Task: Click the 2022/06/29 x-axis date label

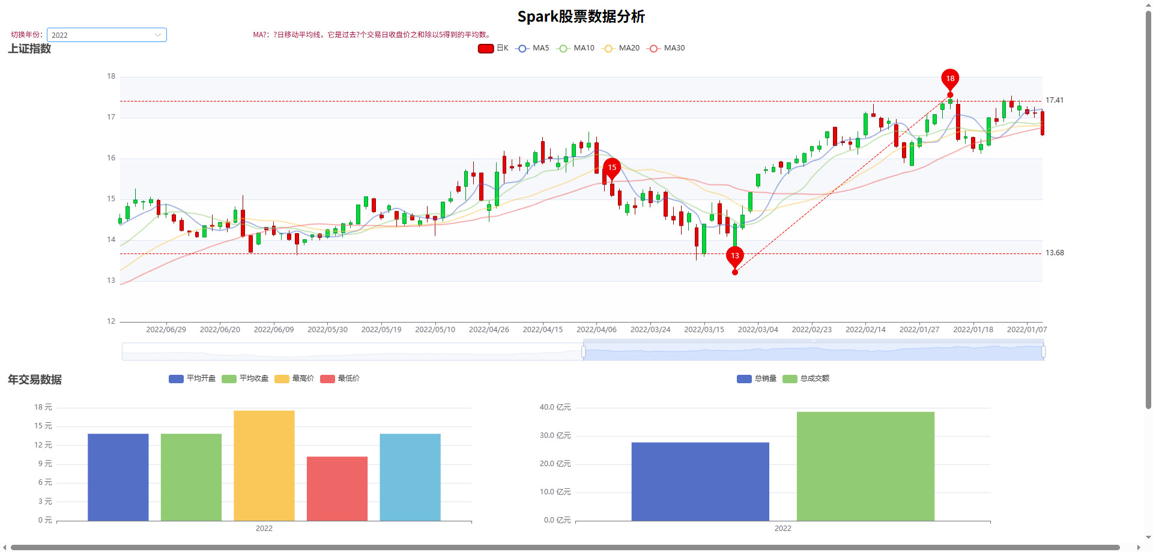Action: point(166,330)
